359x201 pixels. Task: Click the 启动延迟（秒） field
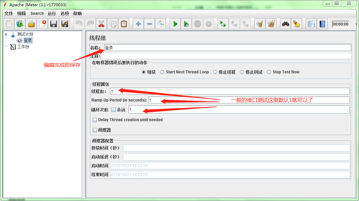[x=236, y=157]
